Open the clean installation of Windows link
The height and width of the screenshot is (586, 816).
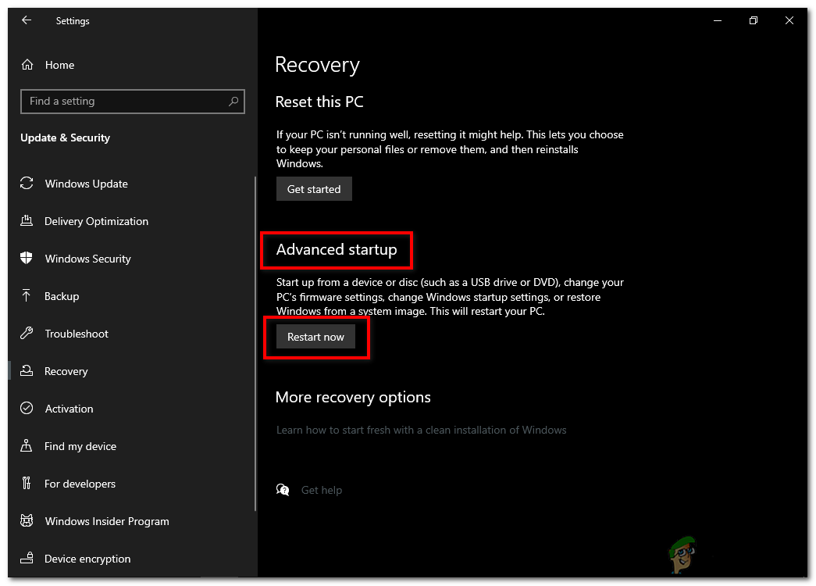(x=422, y=430)
